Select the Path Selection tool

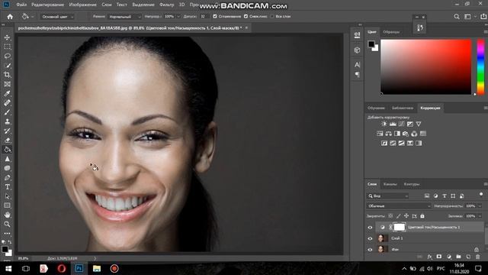pyautogui.click(x=7, y=196)
